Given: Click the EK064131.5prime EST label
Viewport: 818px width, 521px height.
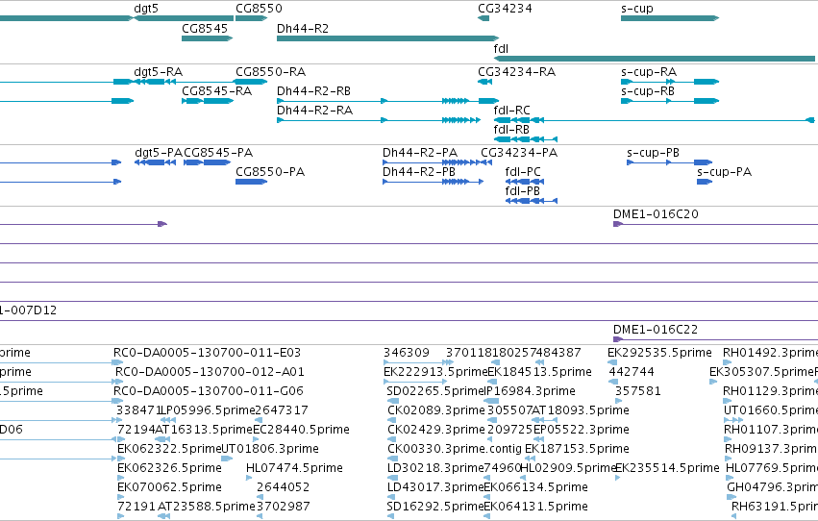Looking at the screenshot, I should pyautogui.click(x=535, y=507).
